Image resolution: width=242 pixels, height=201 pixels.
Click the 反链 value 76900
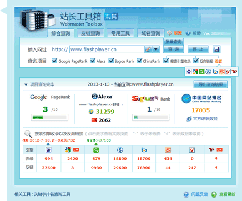click(144, 168)
